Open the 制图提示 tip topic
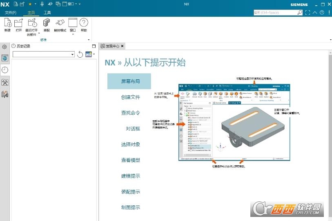 [130, 207]
